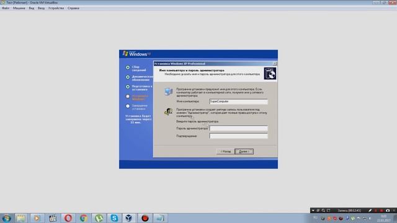Viewport: 397px width, 223px height.
Task: Launch the media player taskbar icon
Action: [x=37, y=218]
